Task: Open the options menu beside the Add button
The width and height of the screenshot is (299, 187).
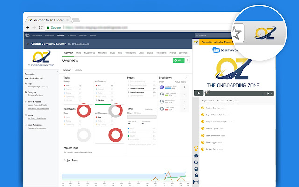Action: [187, 60]
